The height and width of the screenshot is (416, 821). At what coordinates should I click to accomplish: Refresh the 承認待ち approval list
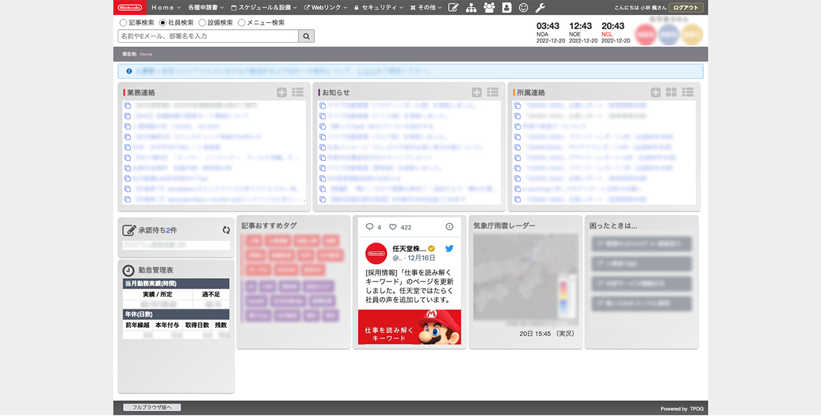coord(226,230)
